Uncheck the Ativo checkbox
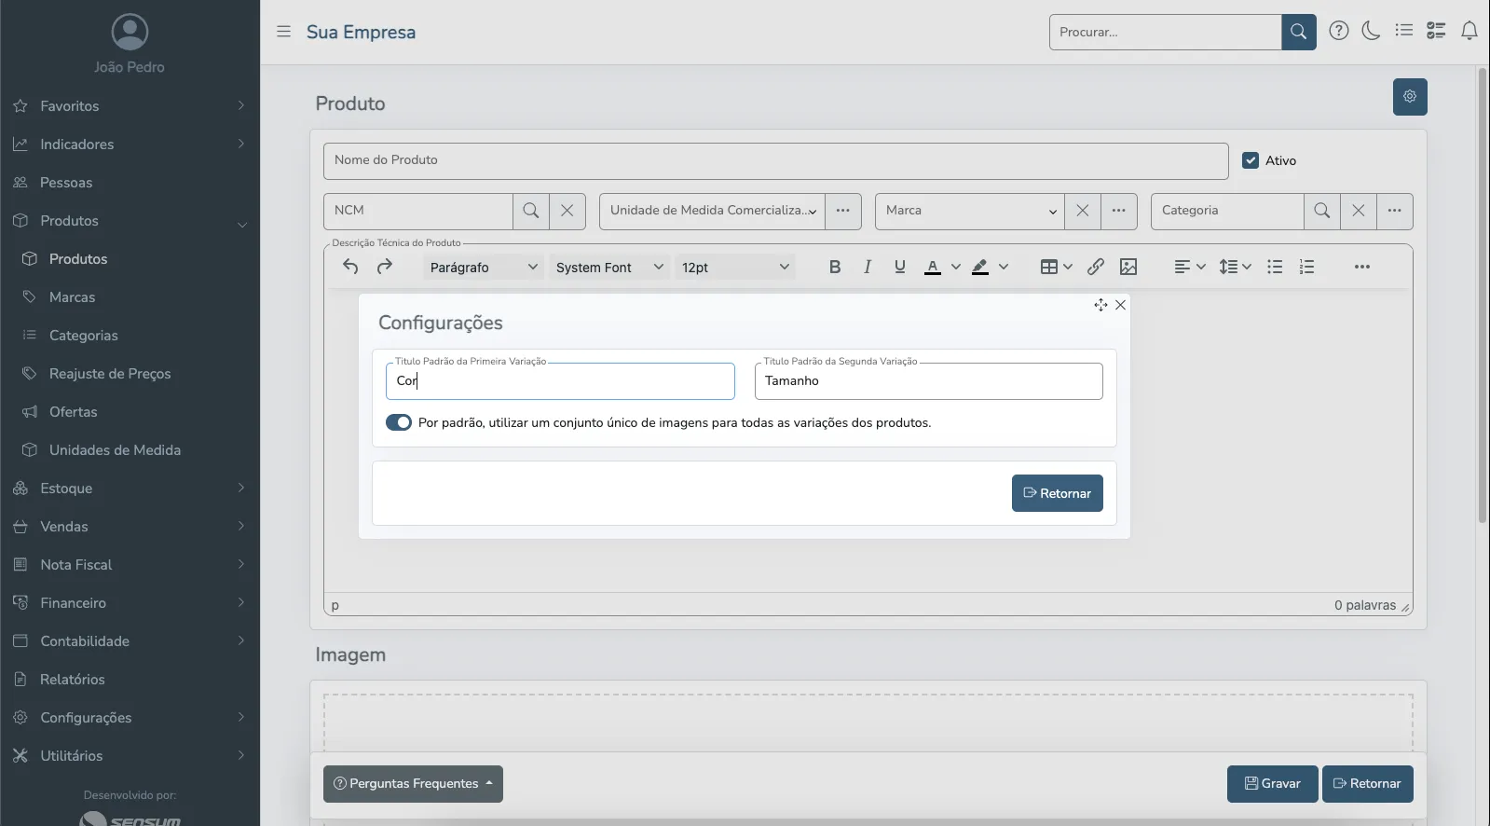 (x=1251, y=160)
